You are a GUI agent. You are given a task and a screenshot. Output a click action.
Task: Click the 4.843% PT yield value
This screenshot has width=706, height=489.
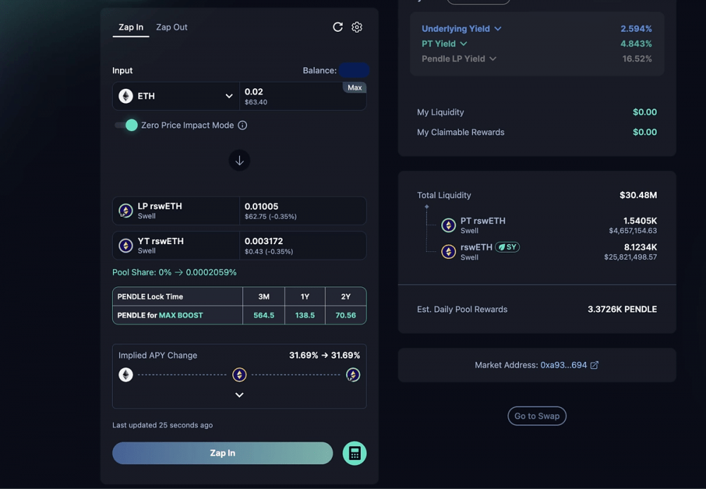636,44
